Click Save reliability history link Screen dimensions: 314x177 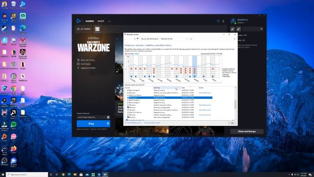point(134,123)
